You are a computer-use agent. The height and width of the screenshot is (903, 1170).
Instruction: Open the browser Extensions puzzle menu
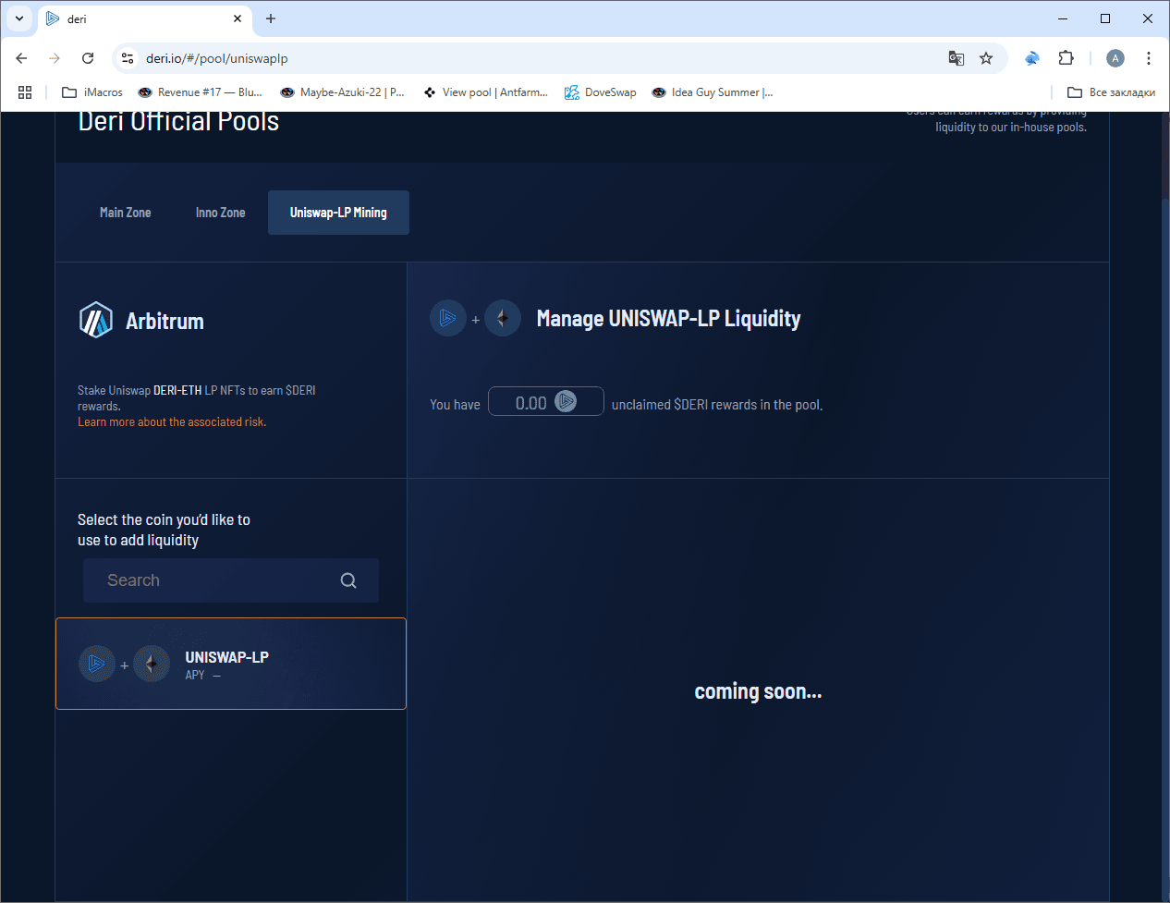tap(1066, 58)
